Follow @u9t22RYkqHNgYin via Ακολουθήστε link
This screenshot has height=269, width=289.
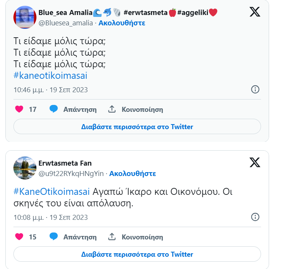133,174
